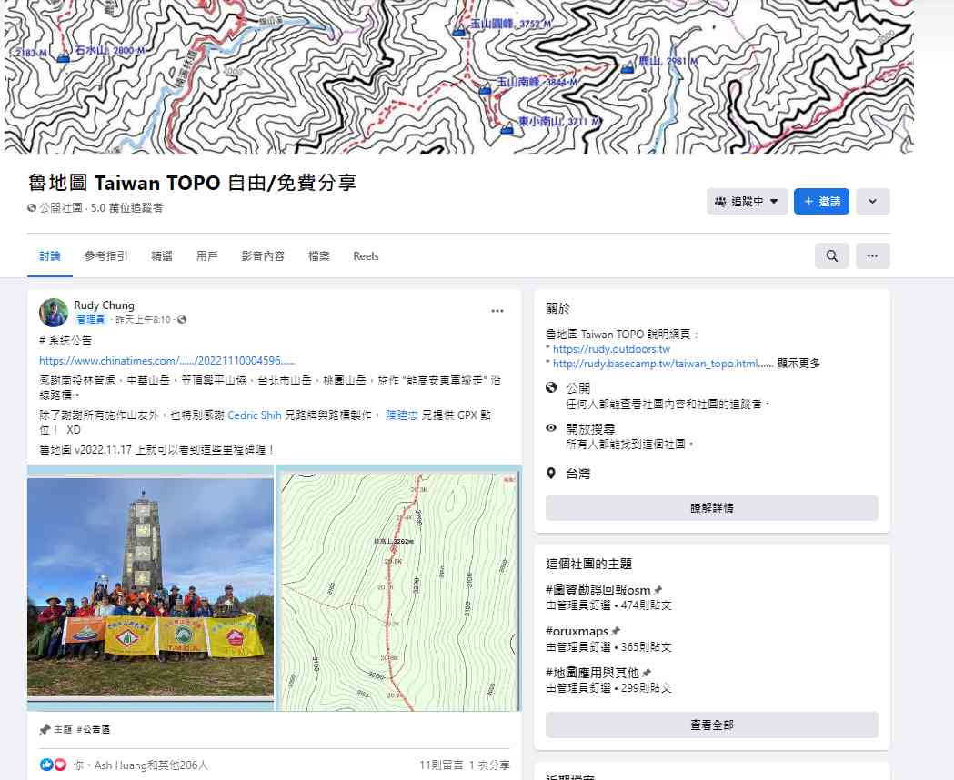Click the Rudy Chung author name
This screenshot has height=780, width=954.
(x=104, y=305)
